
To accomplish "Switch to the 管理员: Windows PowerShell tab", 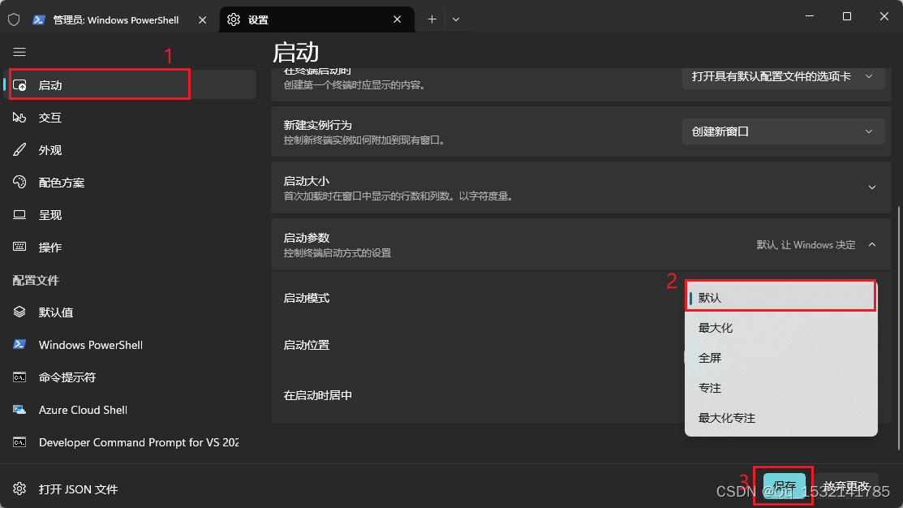I will coord(114,17).
